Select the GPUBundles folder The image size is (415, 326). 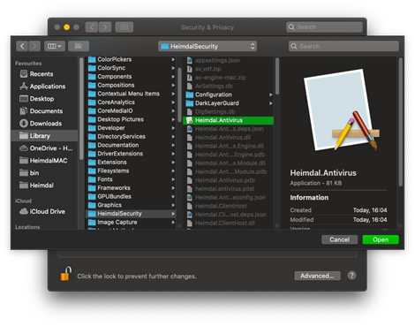click(131, 196)
